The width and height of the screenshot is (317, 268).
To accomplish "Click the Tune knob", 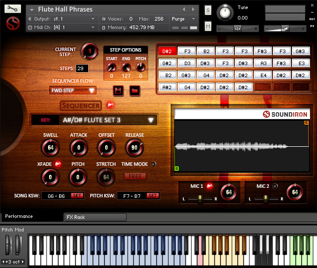I will click(x=225, y=13).
